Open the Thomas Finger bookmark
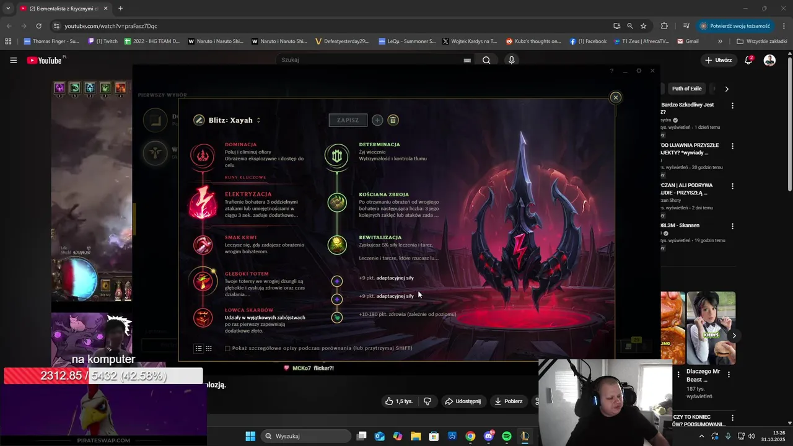 point(51,42)
